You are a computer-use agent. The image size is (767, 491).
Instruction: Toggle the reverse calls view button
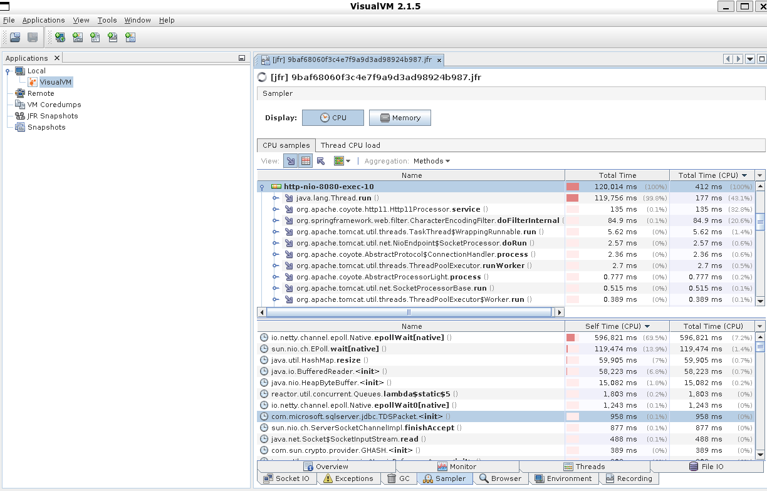pyautogui.click(x=321, y=161)
